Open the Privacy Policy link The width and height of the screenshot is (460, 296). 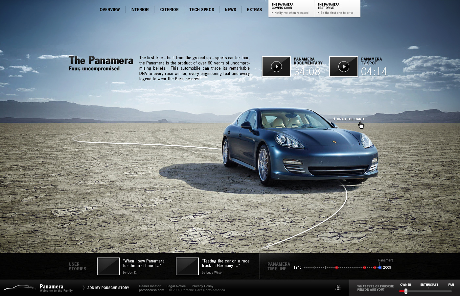[x=202, y=286]
